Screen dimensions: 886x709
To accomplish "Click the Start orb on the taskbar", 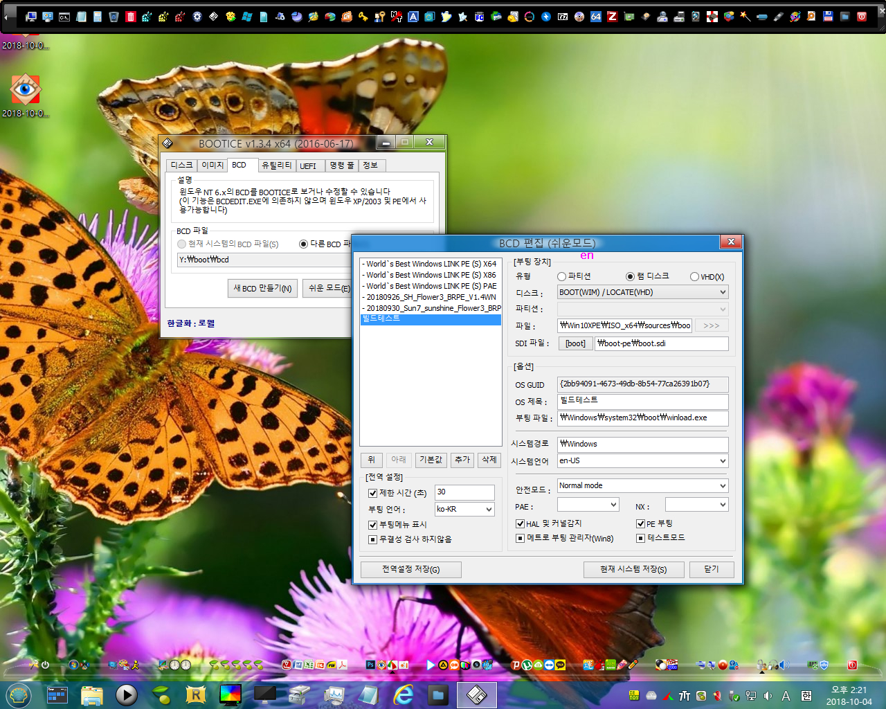I will pyautogui.click(x=19, y=694).
